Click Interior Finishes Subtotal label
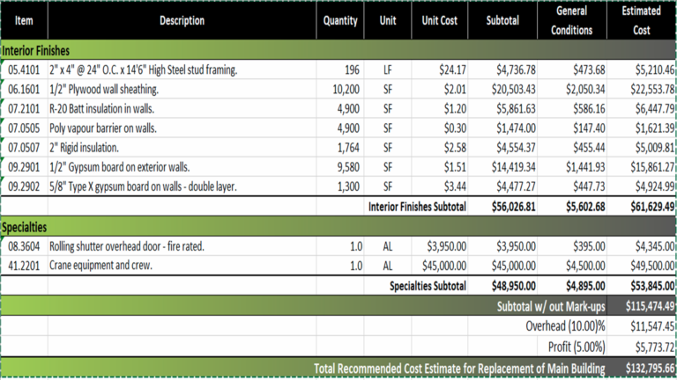The width and height of the screenshot is (677, 380). pyautogui.click(x=417, y=207)
